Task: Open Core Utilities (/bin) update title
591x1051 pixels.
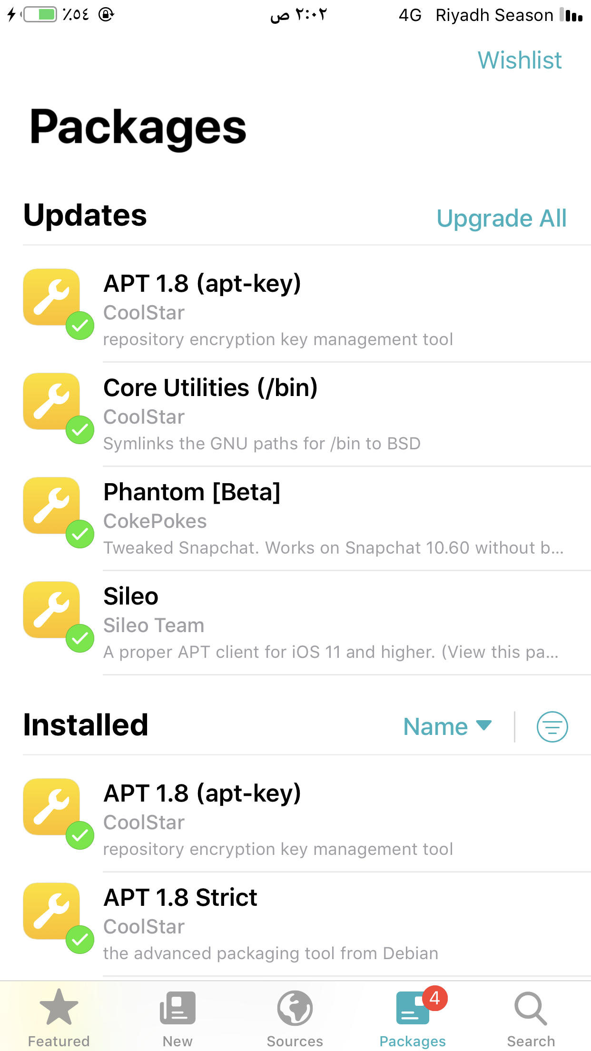Action: [x=210, y=388]
